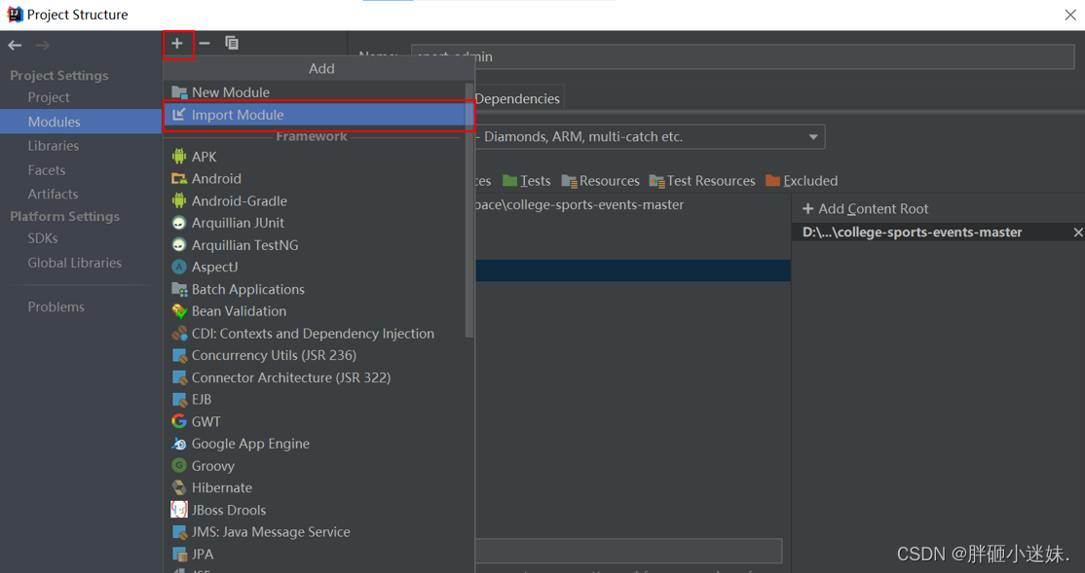The width and height of the screenshot is (1085, 573).
Task: Pick the Android-Gradle framework
Action: (318, 201)
